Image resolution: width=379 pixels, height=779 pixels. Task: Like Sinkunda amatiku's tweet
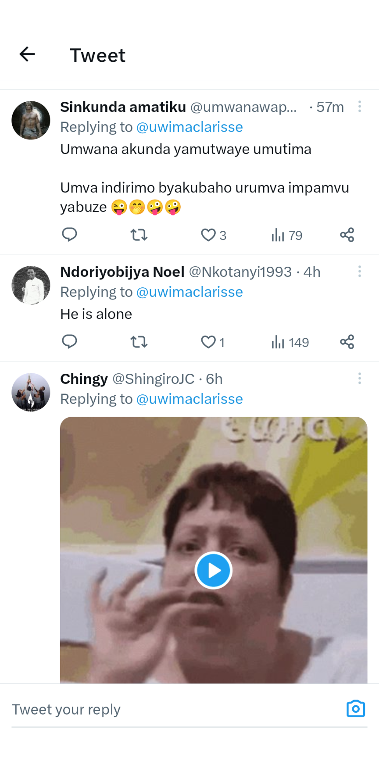click(x=208, y=235)
